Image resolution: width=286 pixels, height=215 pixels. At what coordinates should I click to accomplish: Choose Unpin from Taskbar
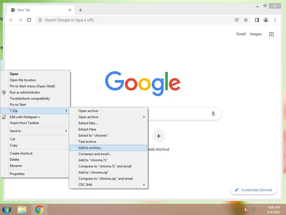pyautogui.click(x=35, y=123)
